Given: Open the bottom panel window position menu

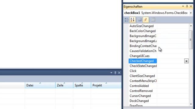Looking at the screenshot, I should pos(111,73).
